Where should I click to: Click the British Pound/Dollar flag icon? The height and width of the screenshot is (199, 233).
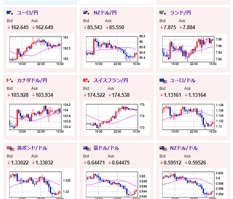pyautogui.click(x=11, y=149)
